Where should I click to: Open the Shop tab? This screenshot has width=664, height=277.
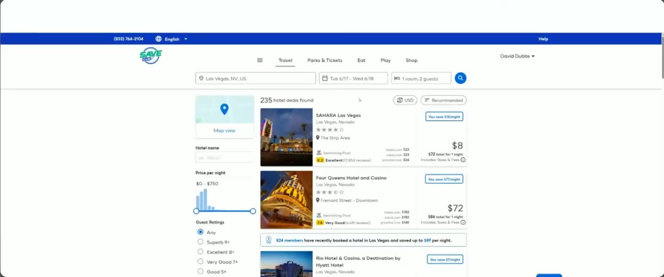412,60
